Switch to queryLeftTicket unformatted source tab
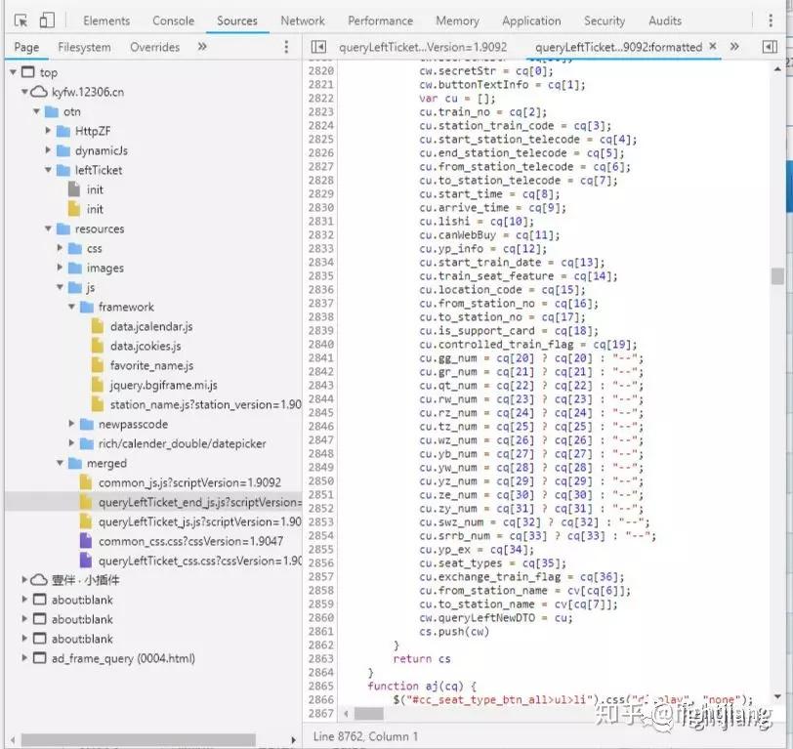Viewport: 793px width, 749px height. [423, 47]
